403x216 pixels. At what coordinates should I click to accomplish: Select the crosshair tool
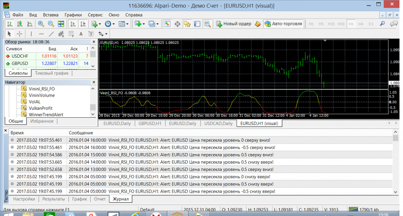19,34
